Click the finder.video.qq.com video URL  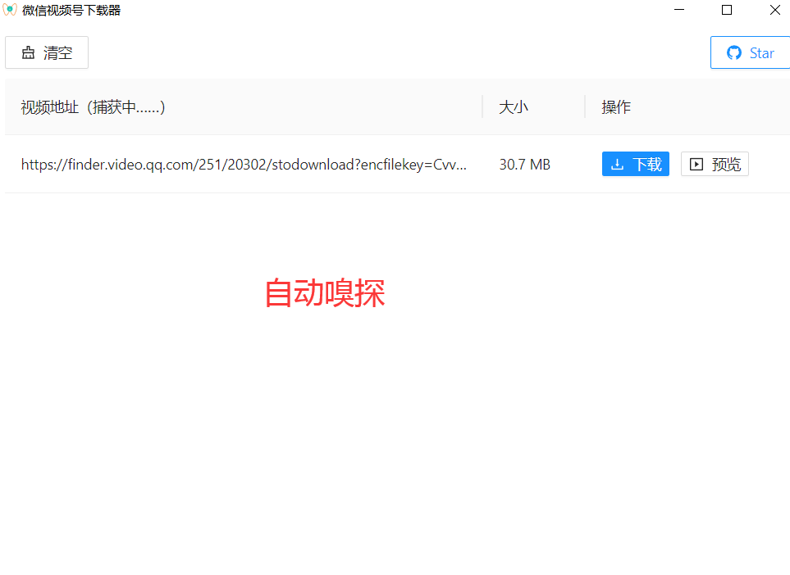tap(244, 164)
